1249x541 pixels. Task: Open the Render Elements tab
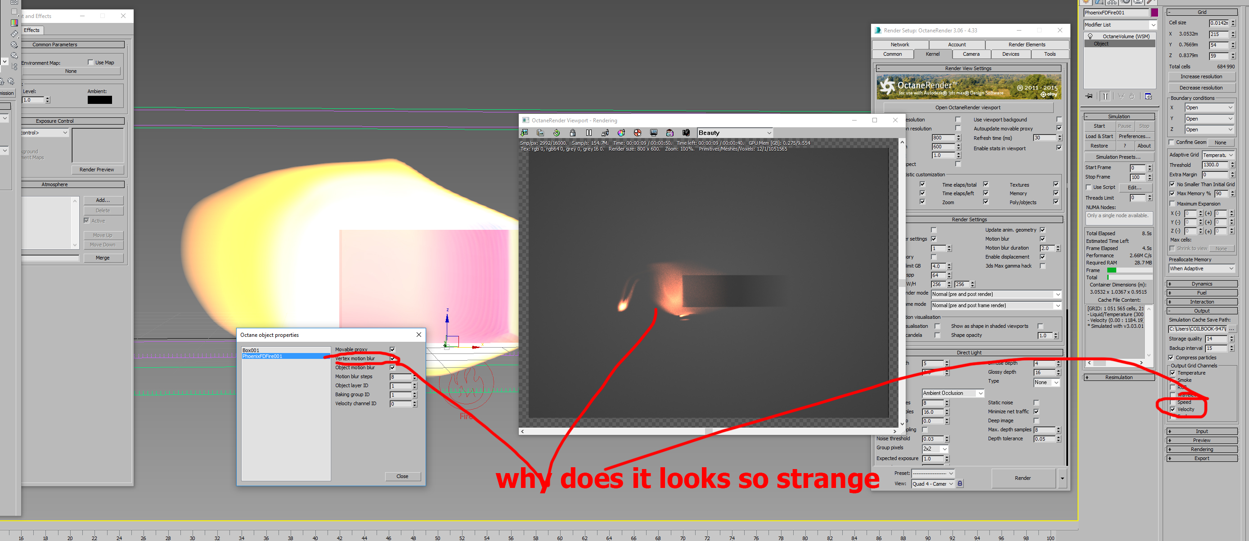1026,45
